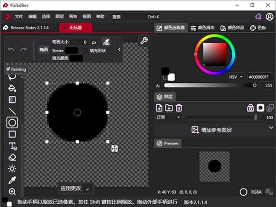Click the search box Ctrl+K
276x207 pixels.
tap(136, 17)
